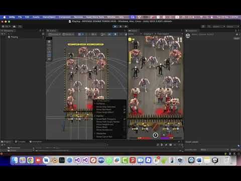This screenshot has width=241, height=181.
Task: Open the Window menu
Action: click(111, 17)
